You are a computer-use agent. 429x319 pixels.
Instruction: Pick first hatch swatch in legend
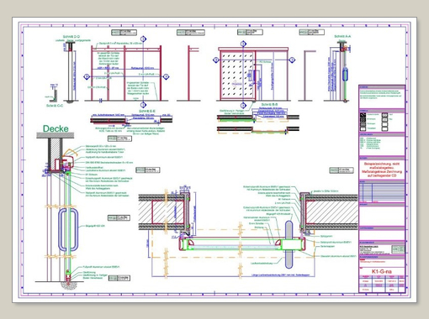click(363, 115)
